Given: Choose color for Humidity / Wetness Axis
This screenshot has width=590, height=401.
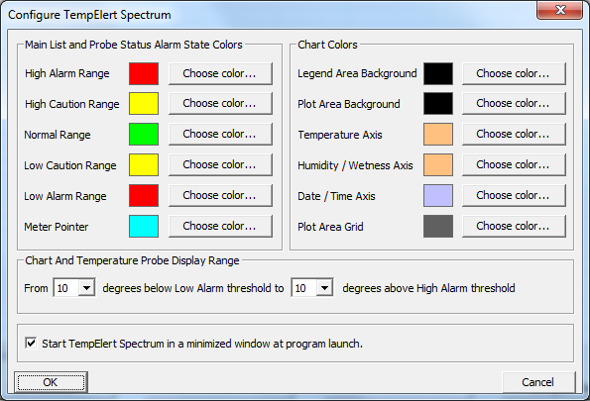Looking at the screenshot, I should coord(514,164).
